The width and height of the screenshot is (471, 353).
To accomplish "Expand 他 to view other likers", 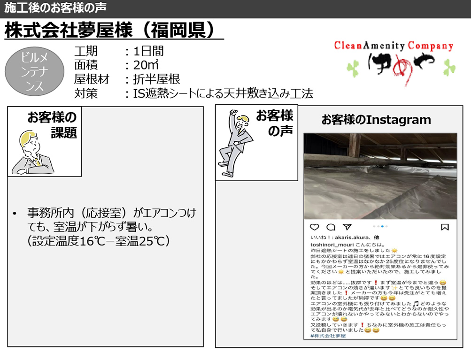I will [x=377, y=237].
